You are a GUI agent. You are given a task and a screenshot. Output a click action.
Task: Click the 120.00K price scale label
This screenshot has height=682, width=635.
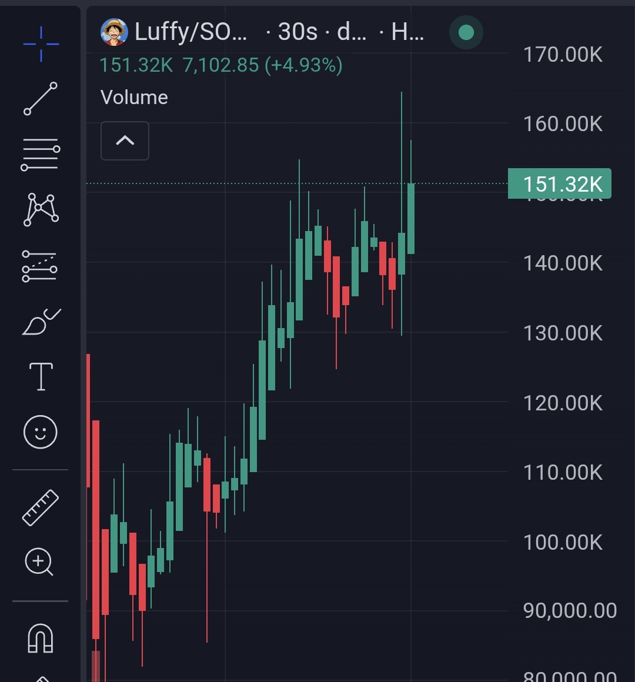(x=563, y=403)
